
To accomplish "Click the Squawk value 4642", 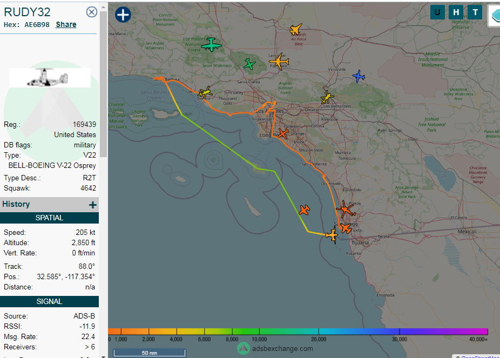I will (89, 188).
